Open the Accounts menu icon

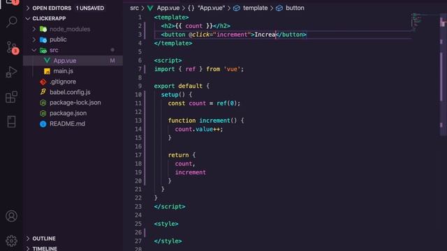pyautogui.click(x=11, y=216)
